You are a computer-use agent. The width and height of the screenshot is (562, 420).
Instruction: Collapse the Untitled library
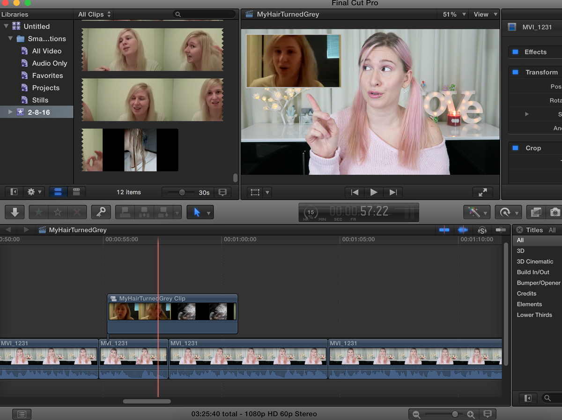[x=6, y=26]
